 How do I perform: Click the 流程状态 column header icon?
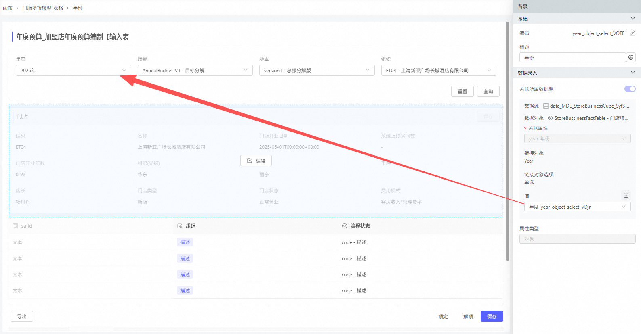[345, 226]
